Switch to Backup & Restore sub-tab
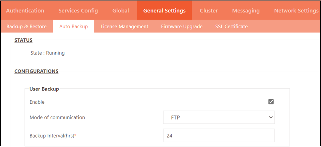Viewport: 321px width, 147px height. [x=26, y=27]
